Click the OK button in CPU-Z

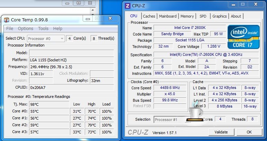click(x=249, y=132)
